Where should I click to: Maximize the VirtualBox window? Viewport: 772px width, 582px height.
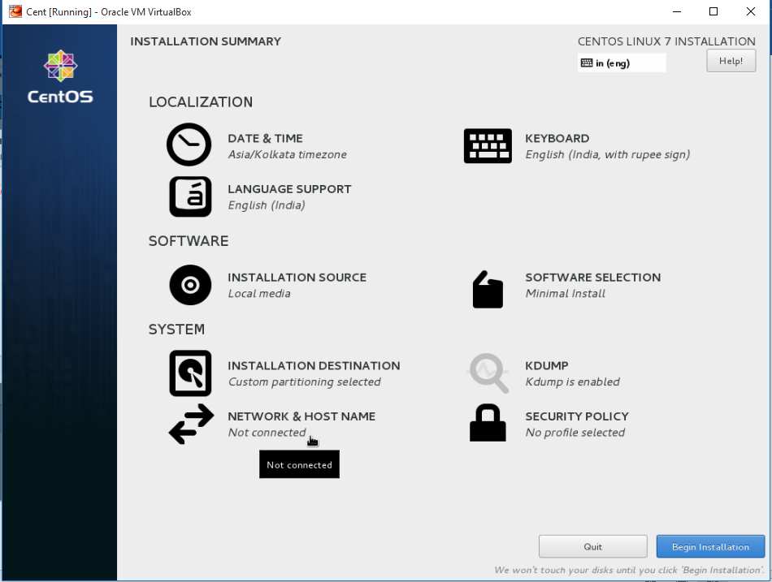(713, 12)
